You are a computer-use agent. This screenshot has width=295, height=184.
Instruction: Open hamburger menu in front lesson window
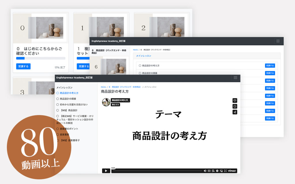235,78
